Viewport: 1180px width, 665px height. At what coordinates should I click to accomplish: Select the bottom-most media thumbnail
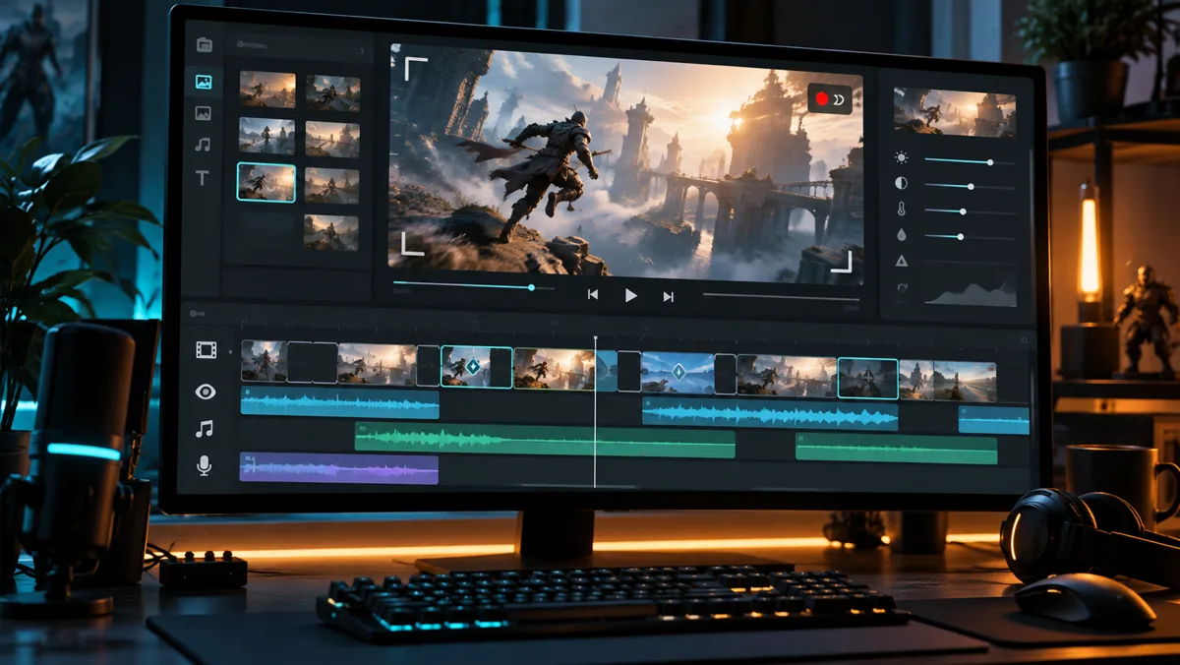(x=331, y=232)
